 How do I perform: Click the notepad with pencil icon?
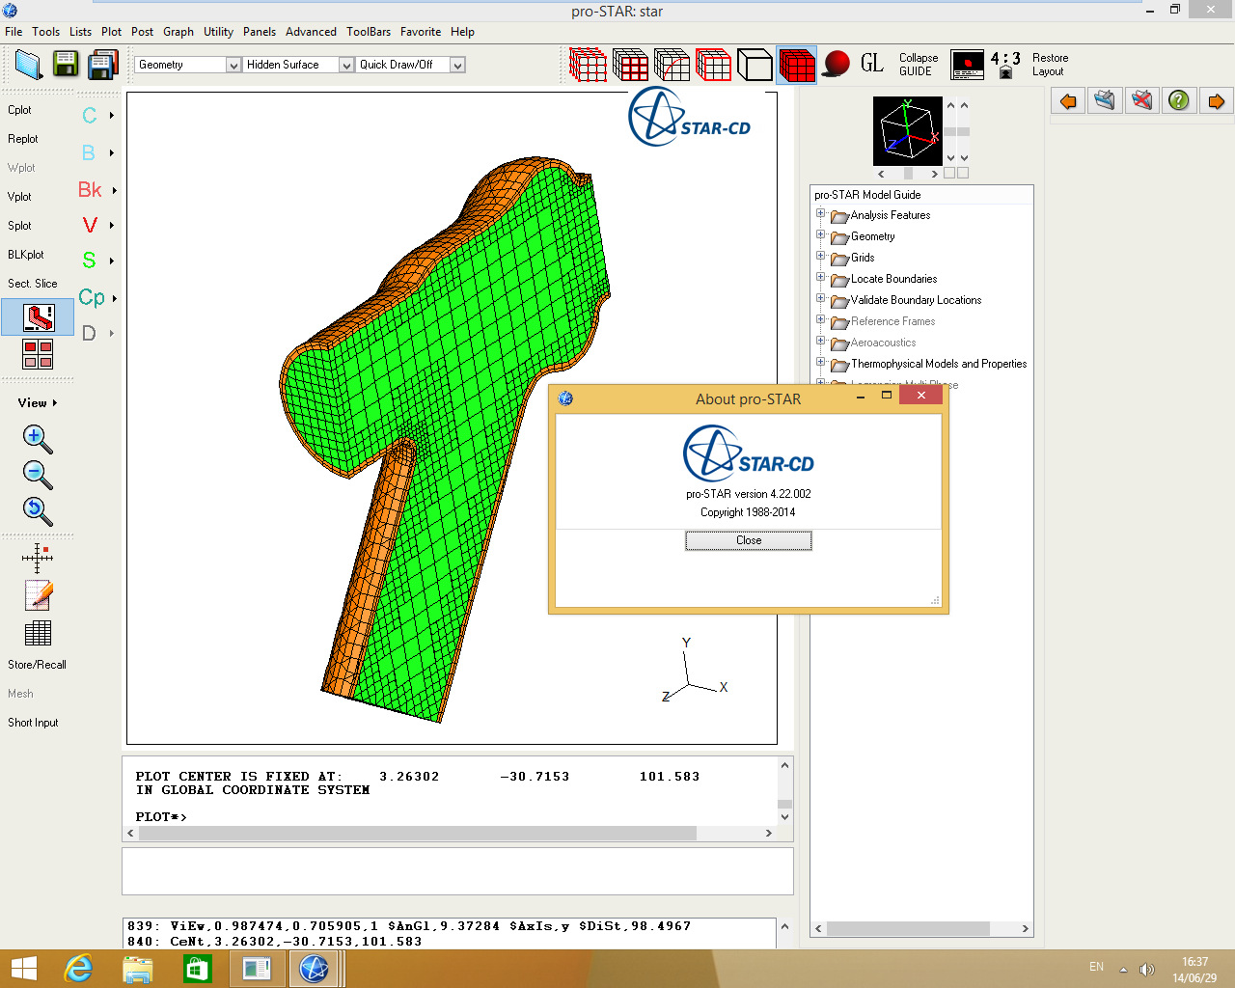(38, 595)
